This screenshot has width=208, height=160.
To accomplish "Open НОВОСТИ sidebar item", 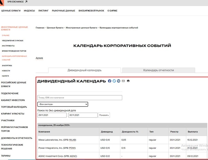I will coord(6,71).
